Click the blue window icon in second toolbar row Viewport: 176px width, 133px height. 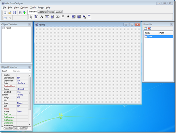(x=5, y=18)
